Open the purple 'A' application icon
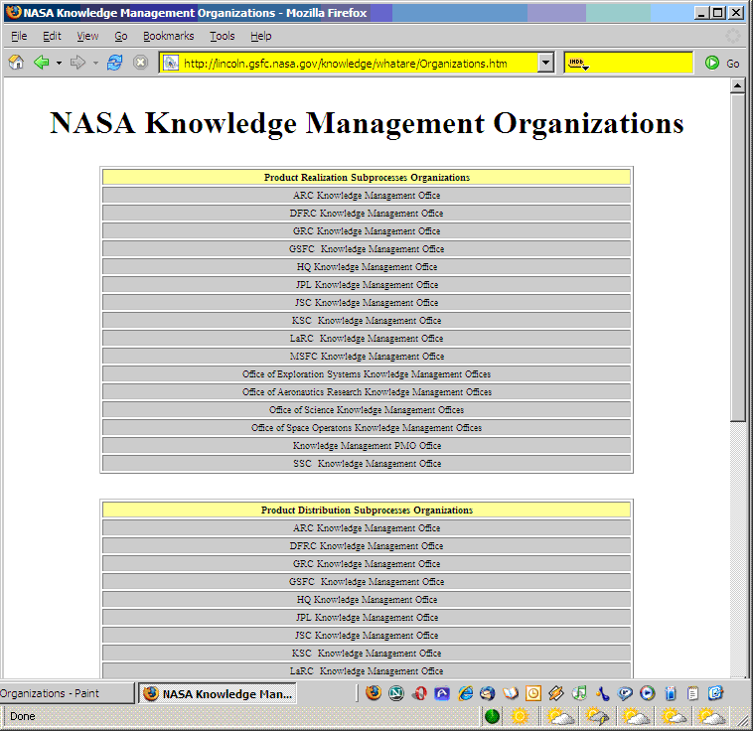 (x=442, y=693)
